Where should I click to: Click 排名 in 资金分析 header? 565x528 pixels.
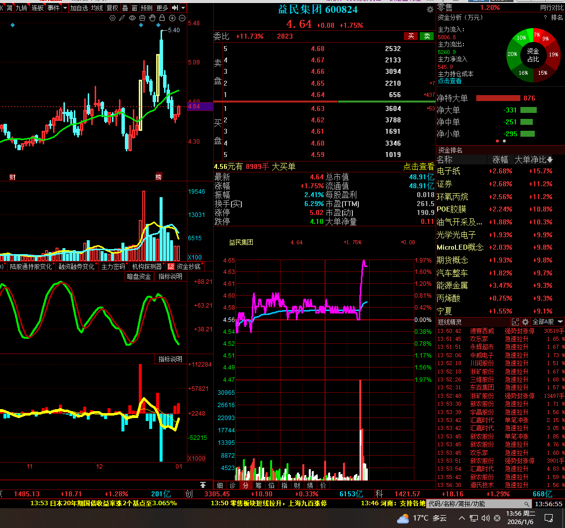coord(557,18)
